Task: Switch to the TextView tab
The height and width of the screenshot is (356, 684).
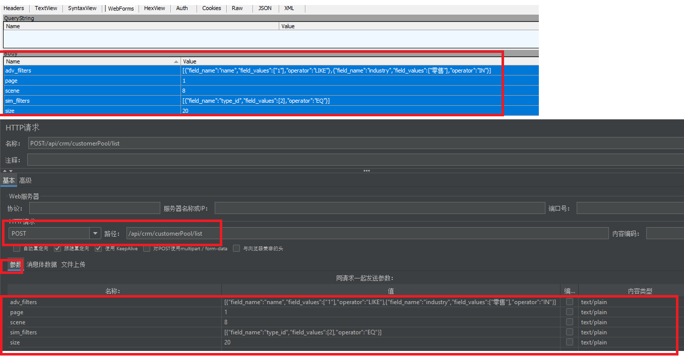Action: 46,8
